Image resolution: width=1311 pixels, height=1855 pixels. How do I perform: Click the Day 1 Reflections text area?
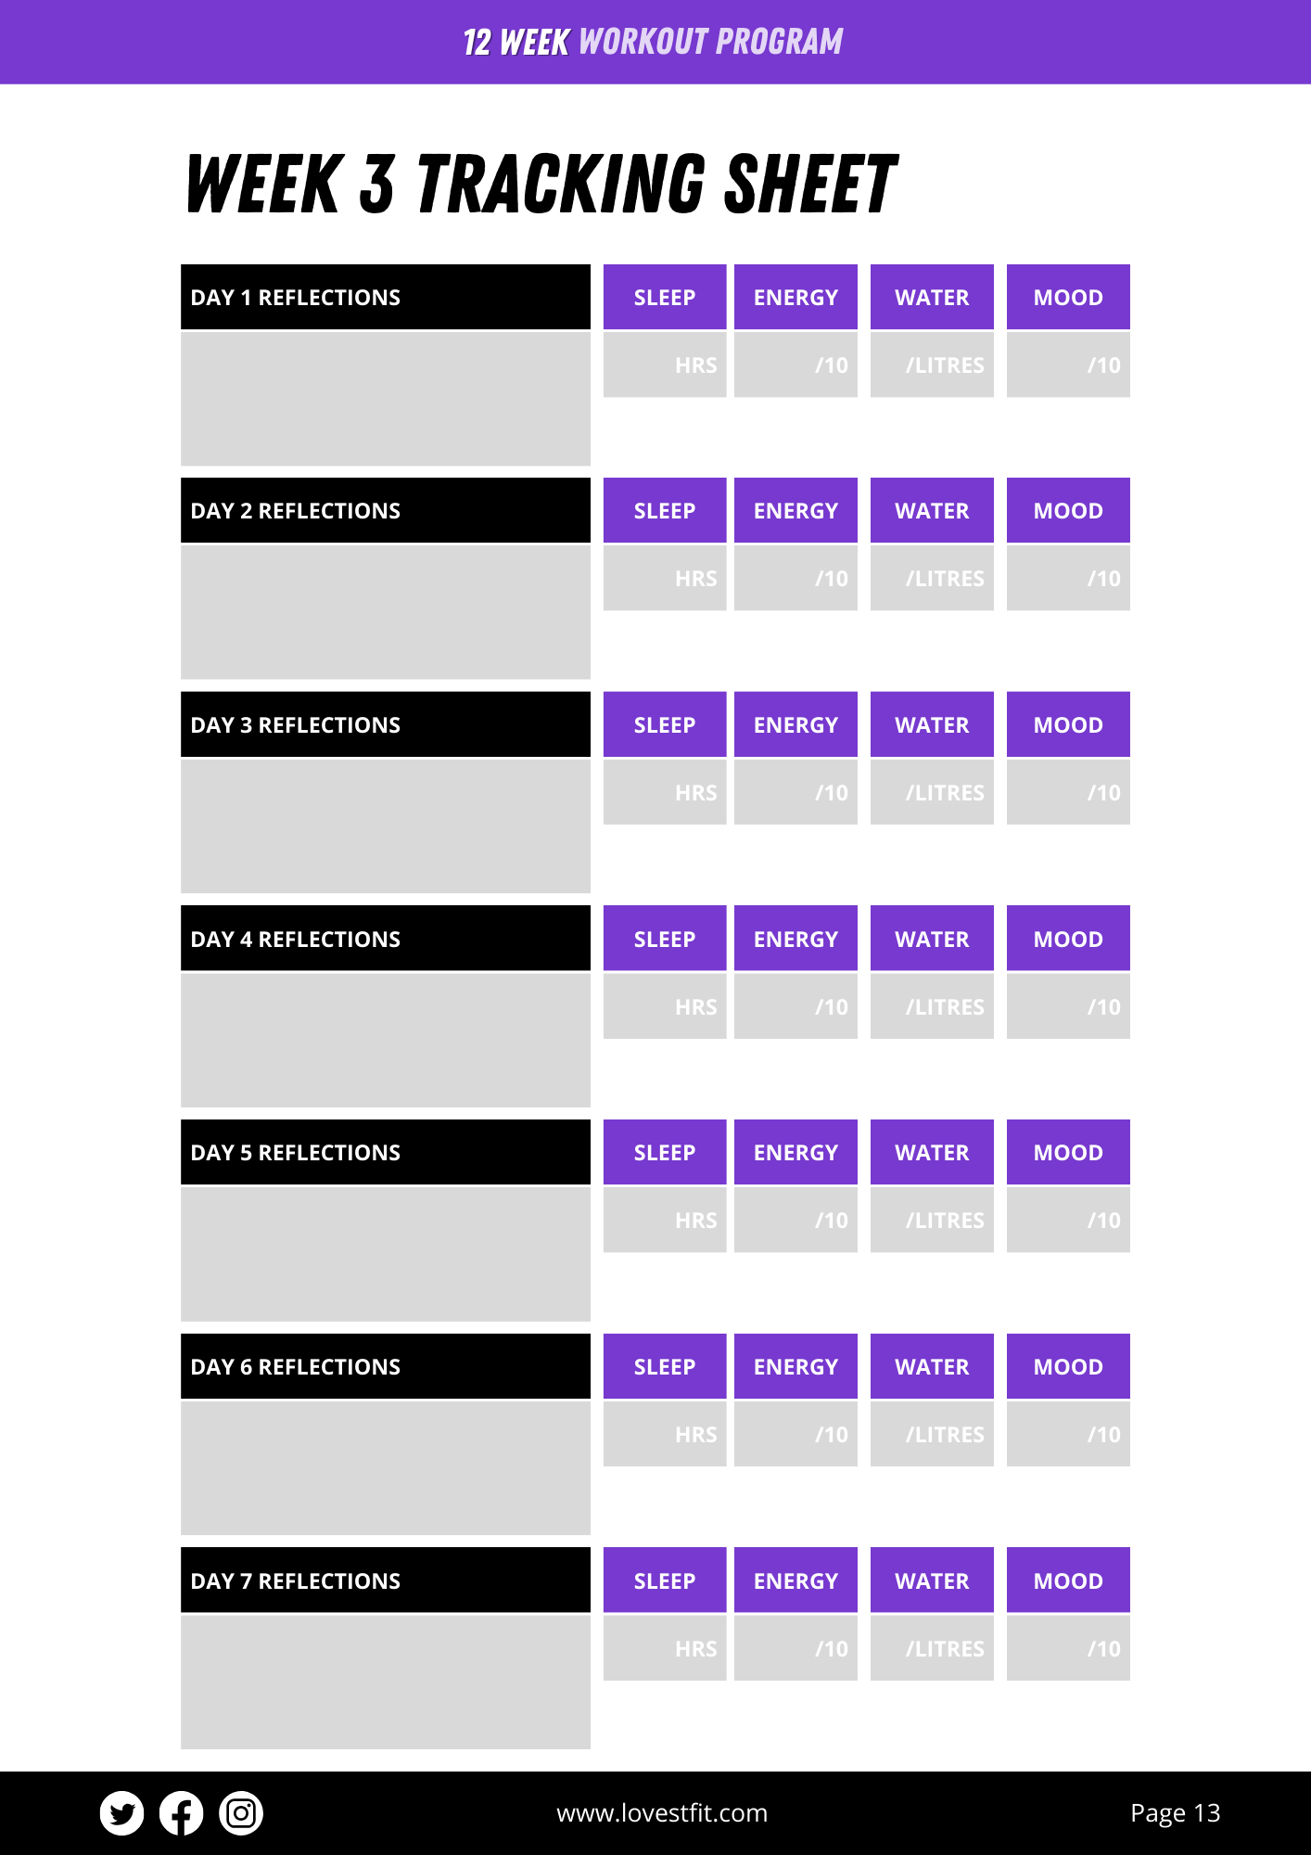[386, 399]
